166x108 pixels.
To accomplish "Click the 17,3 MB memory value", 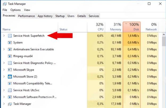I will coord(116,104).
